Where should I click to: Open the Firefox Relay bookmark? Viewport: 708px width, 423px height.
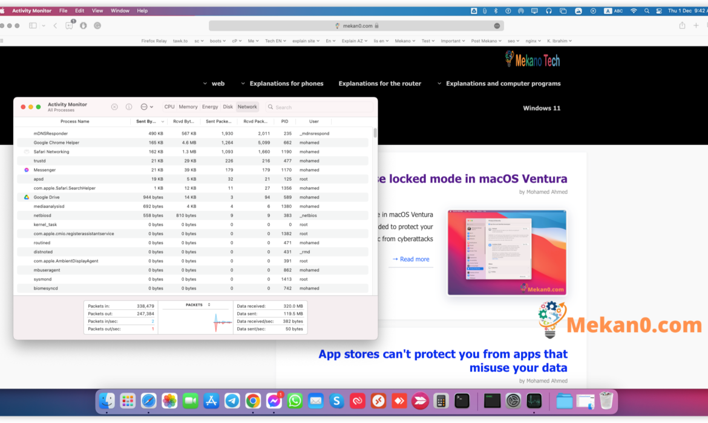point(154,40)
